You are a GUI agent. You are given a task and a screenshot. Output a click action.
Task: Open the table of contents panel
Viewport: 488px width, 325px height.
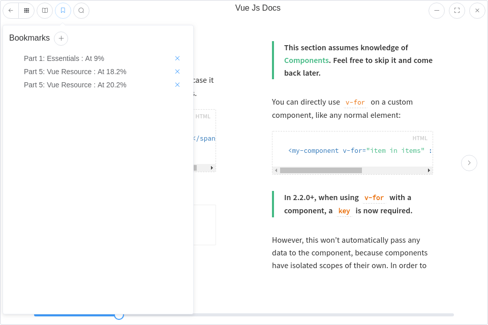(45, 10)
